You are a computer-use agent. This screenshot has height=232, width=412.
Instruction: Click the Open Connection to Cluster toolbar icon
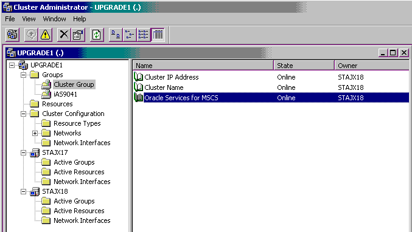[x=12, y=35]
